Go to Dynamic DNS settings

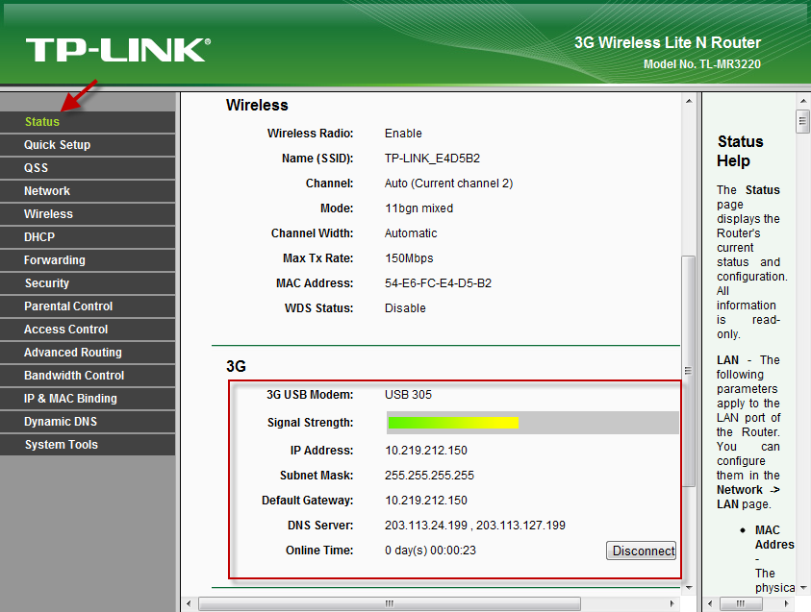[x=88, y=422]
